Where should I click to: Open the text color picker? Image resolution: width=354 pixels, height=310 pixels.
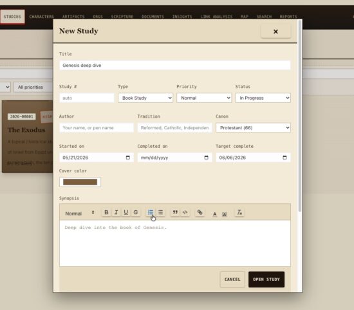coord(214,214)
